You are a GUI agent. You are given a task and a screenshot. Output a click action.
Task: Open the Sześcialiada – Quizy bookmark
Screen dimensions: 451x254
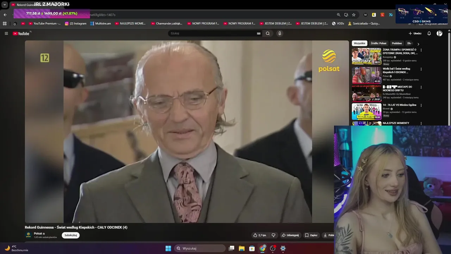[364, 24]
